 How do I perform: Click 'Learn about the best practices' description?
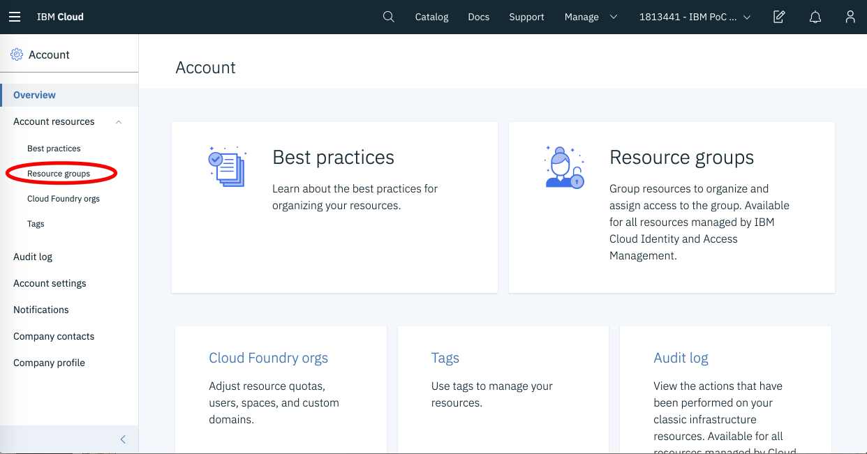[355, 197]
